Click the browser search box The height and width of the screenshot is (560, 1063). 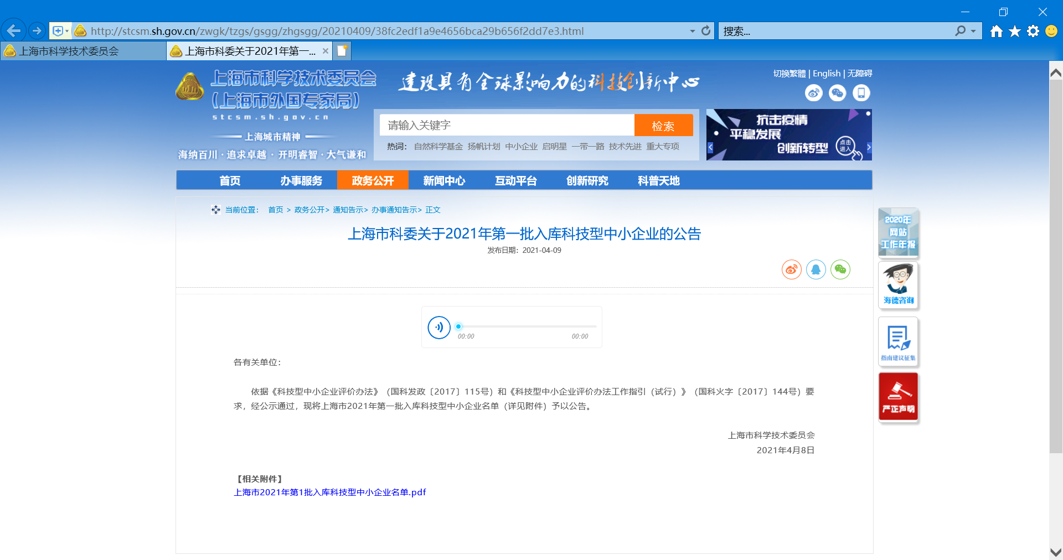836,32
